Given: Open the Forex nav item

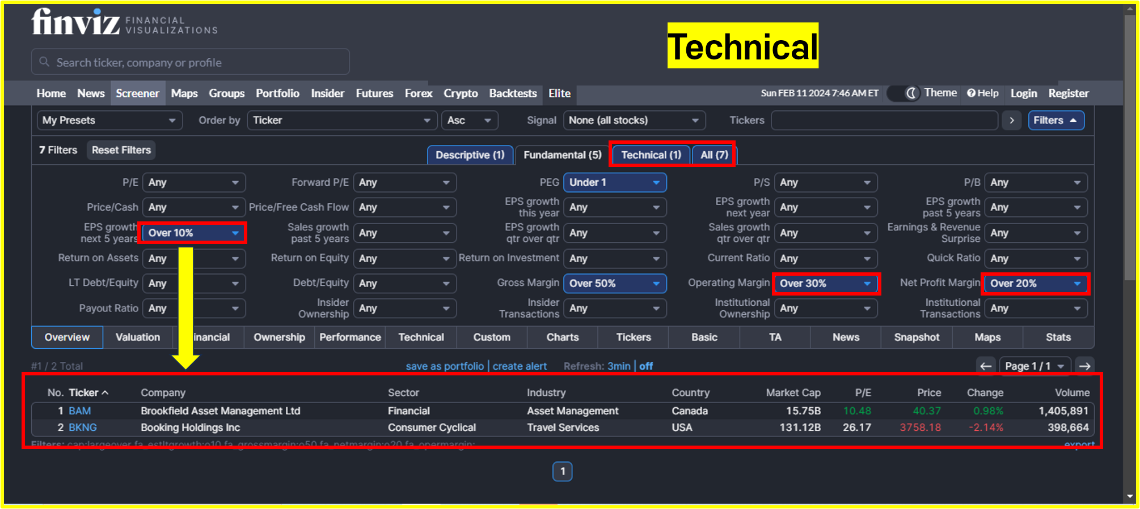Looking at the screenshot, I should (419, 93).
